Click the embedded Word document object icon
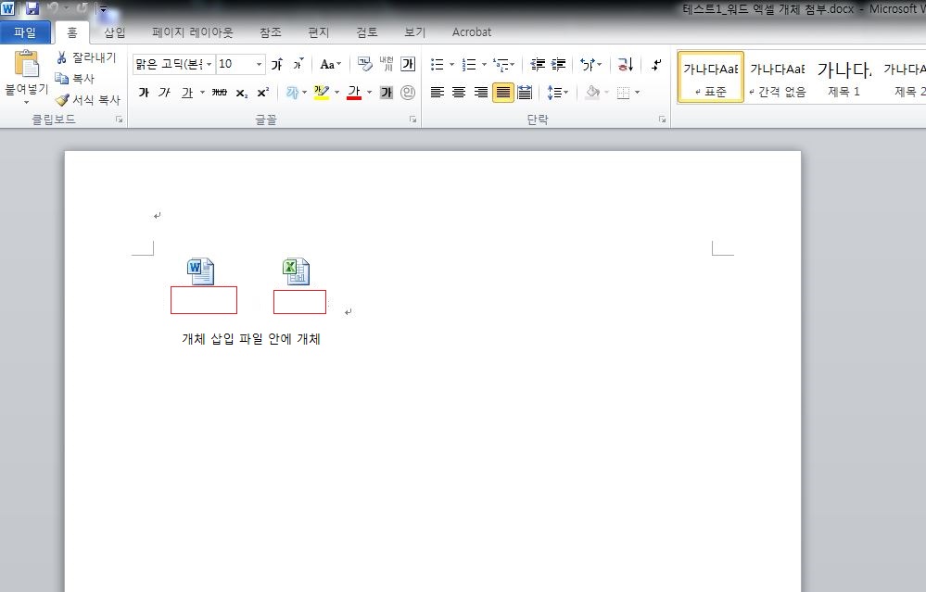The height and width of the screenshot is (592, 926). click(201, 271)
